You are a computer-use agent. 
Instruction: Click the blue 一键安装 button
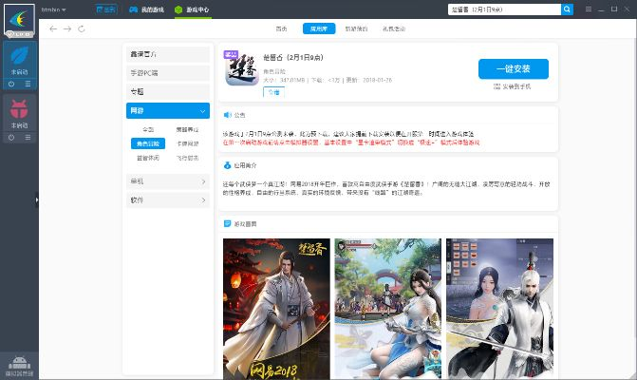tap(514, 68)
